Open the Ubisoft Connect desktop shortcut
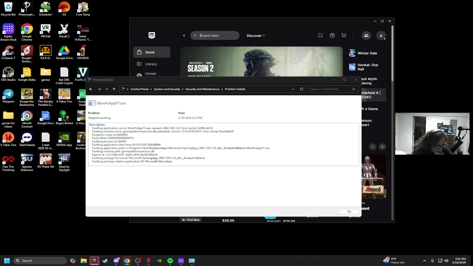Viewport: 473px width, 266px height. point(27,119)
